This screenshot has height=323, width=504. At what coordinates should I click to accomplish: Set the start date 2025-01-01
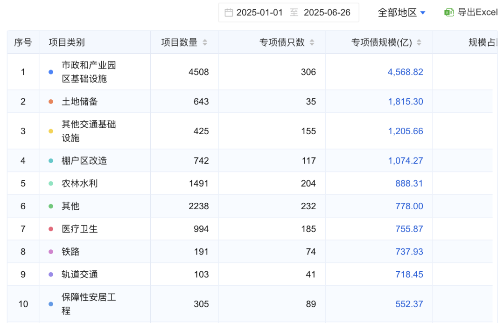[259, 13]
